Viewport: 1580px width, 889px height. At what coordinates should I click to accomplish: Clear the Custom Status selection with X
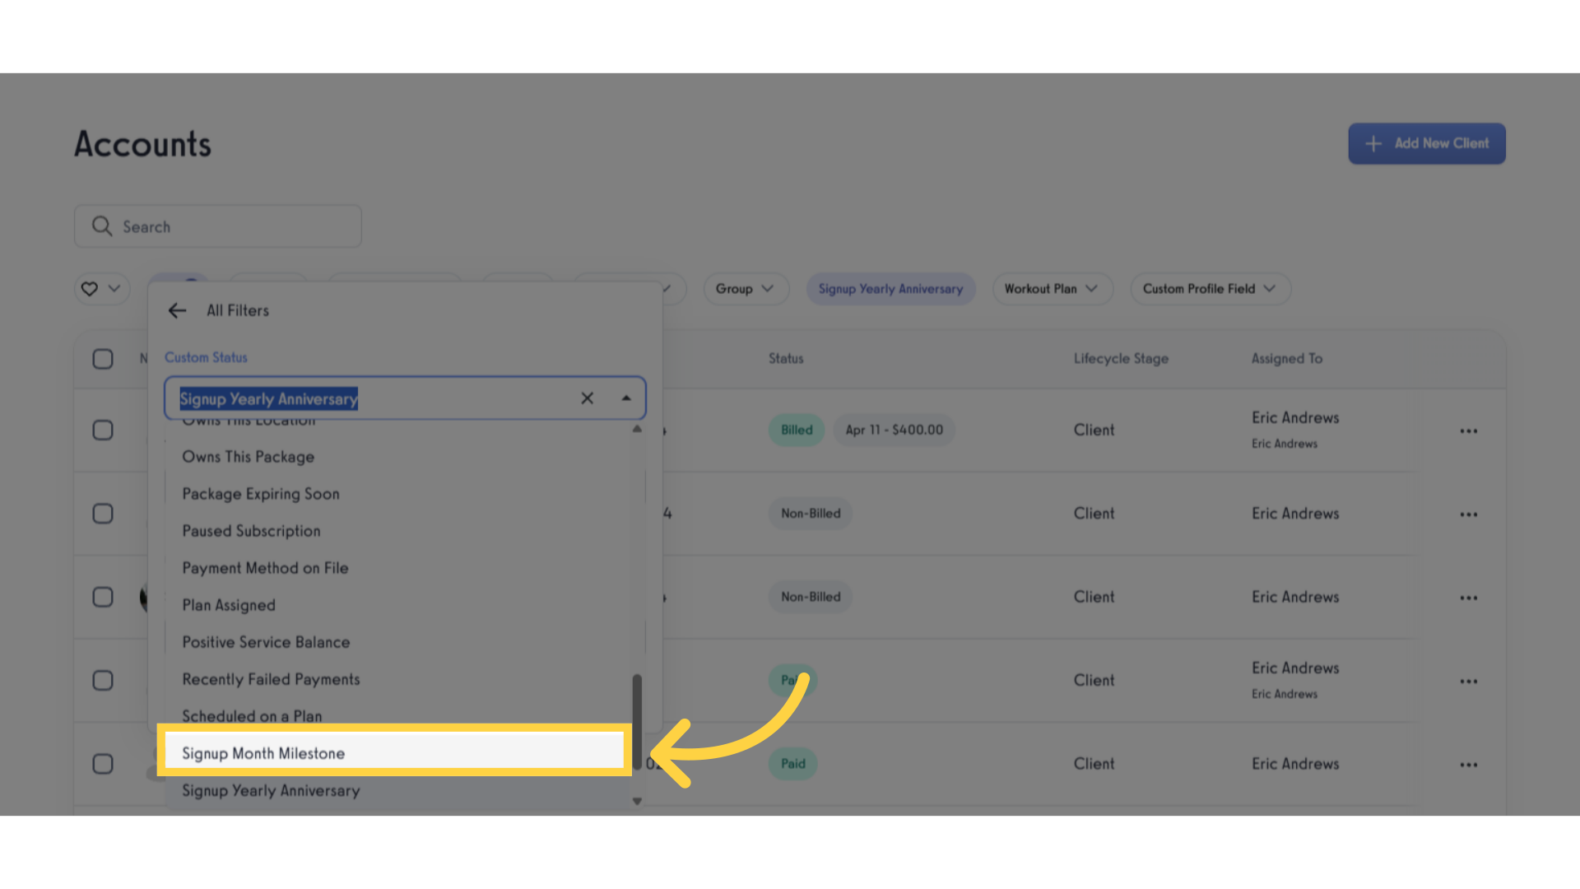click(x=587, y=398)
